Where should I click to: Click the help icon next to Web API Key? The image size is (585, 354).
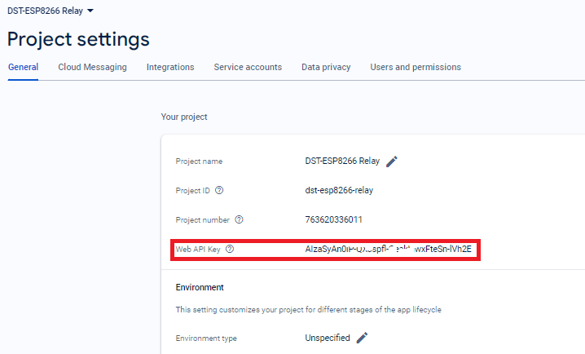pos(230,249)
